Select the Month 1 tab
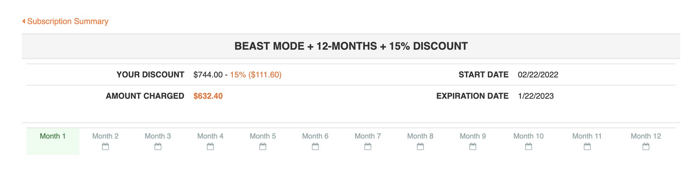 tap(53, 137)
